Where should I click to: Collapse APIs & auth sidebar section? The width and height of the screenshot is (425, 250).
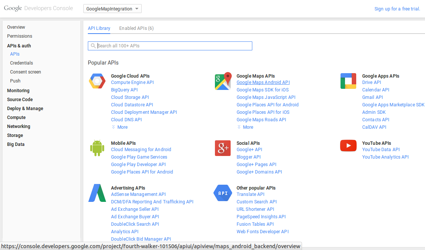point(19,46)
